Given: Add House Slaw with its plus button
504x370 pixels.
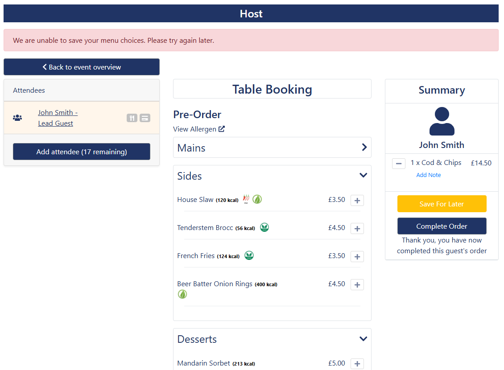Looking at the screenshot, I should click(357, 201).
